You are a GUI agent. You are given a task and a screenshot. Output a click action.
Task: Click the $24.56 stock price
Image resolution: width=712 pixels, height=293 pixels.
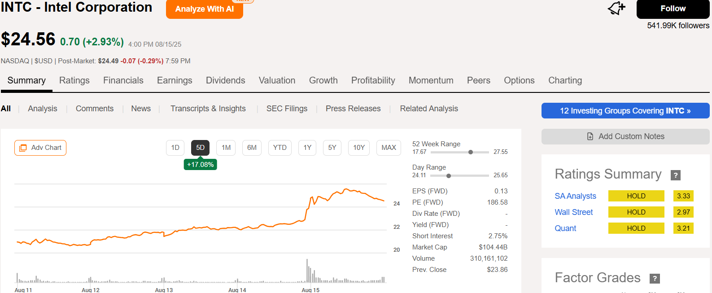[x=28, y=39]
